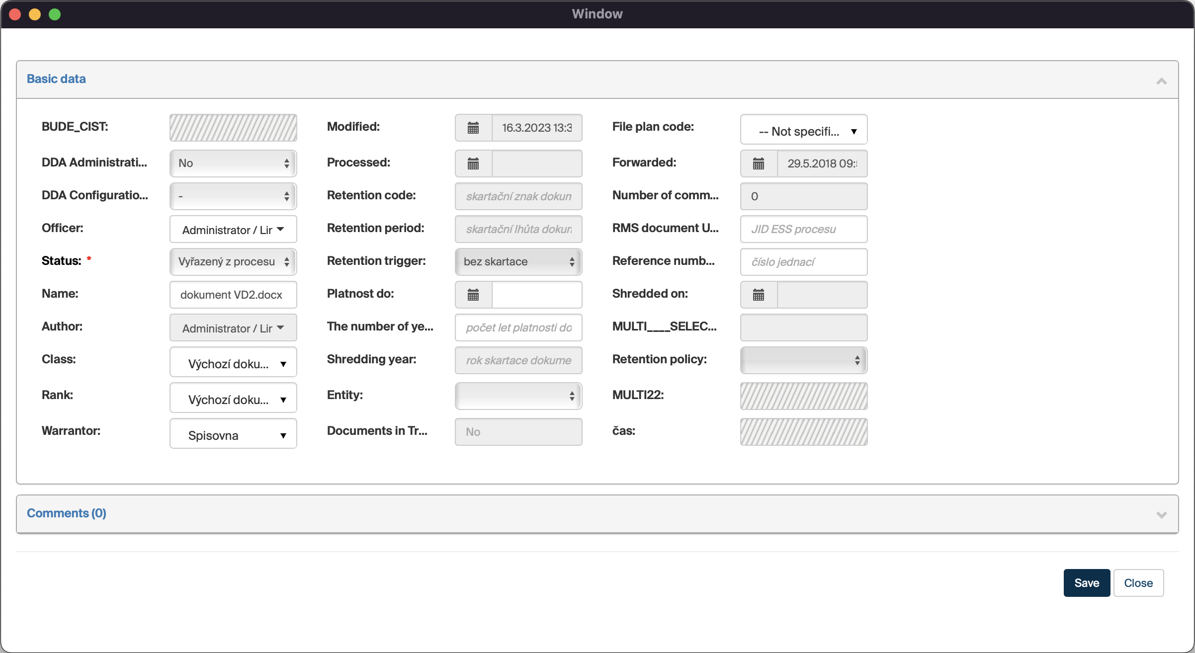Screen dimensions: 1195x653
Task: Click calendar icon next to Platnost do
Action: tap(473, 295)
